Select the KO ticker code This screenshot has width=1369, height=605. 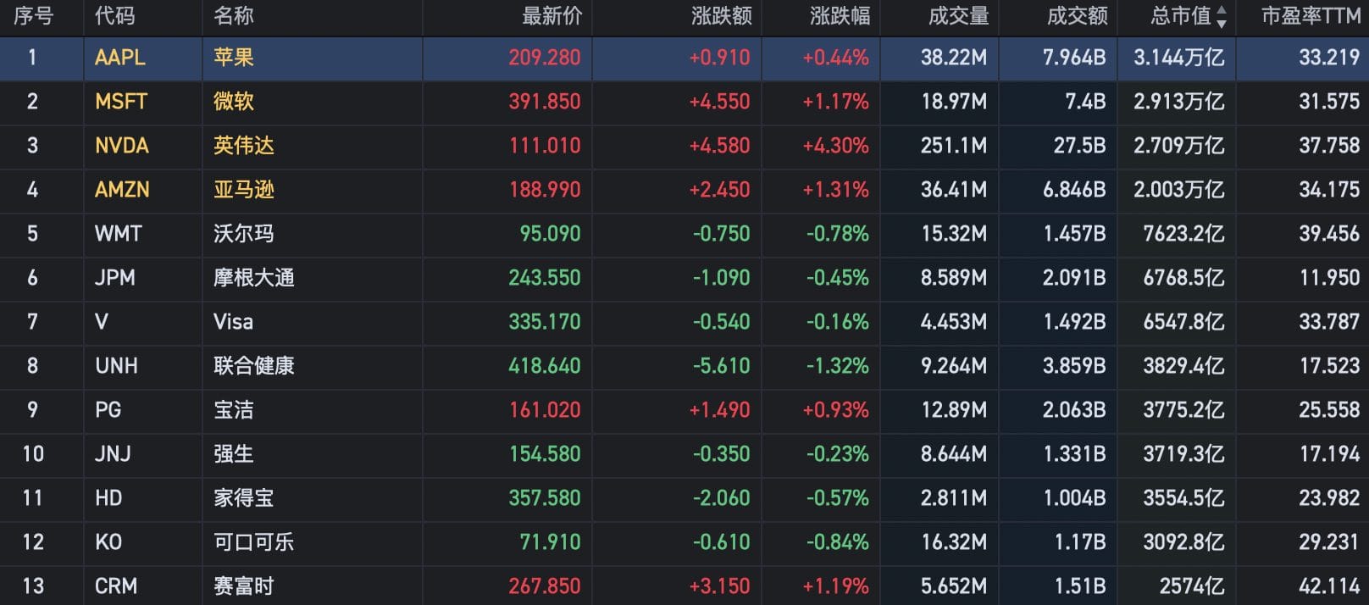108,542
